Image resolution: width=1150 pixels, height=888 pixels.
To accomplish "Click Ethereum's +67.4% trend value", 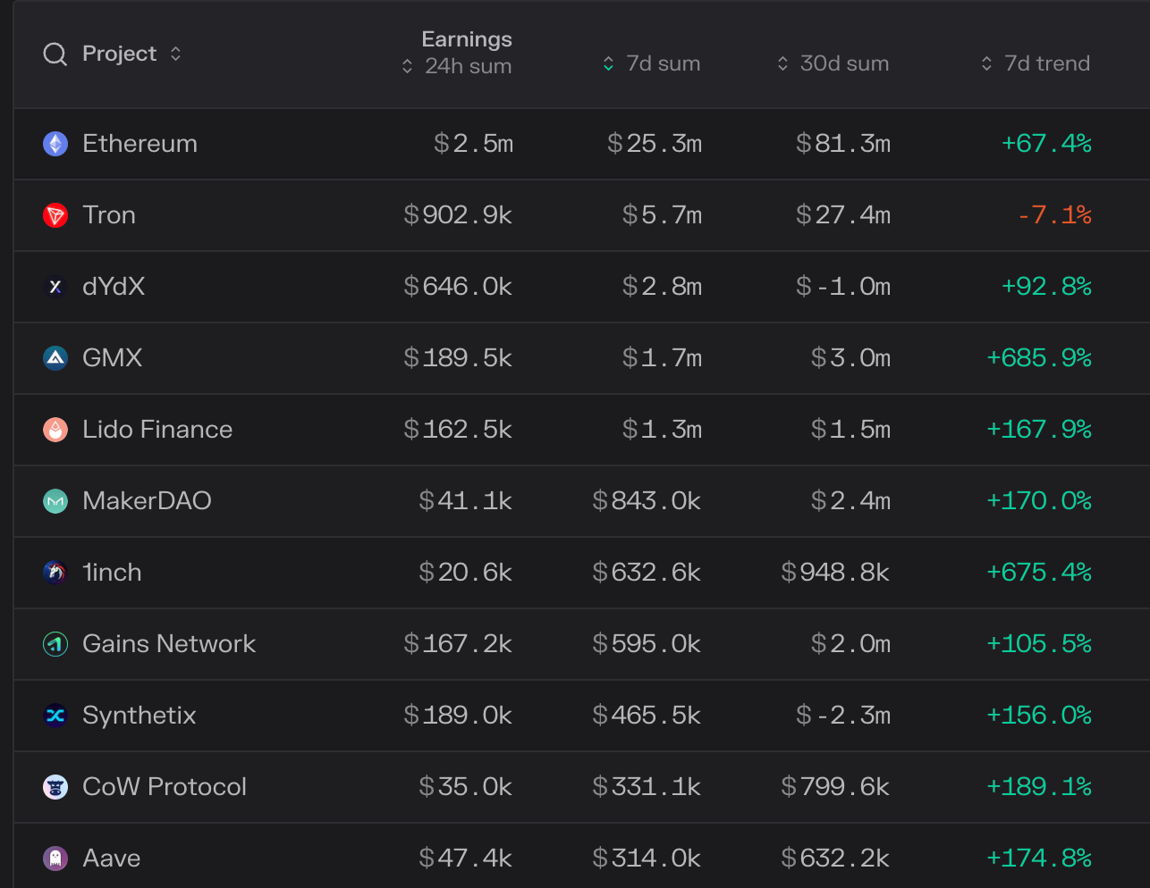I will (x=1046, y=144).
